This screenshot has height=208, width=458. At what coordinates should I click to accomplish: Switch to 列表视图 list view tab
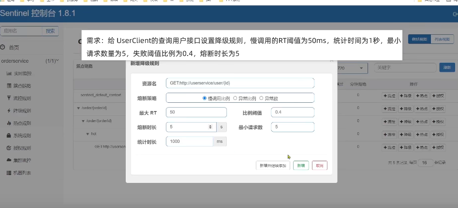click(x=442, y=39)
